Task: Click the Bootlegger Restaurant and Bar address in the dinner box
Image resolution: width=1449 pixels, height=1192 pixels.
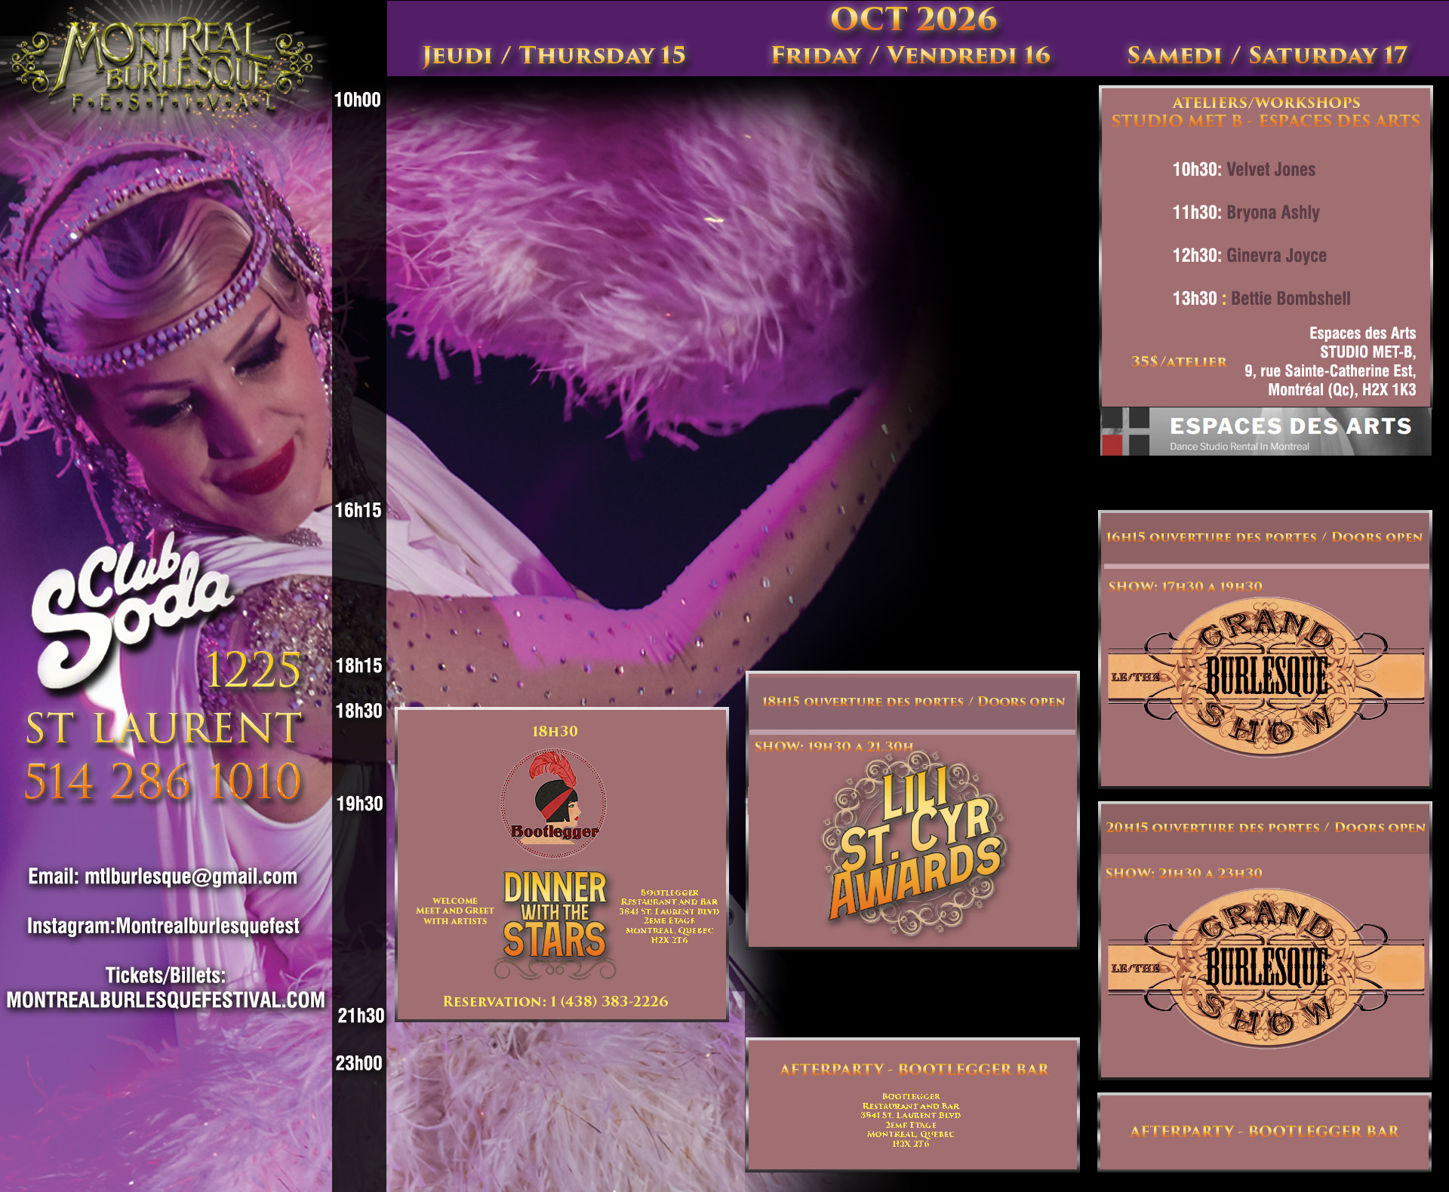Action: click(669, 917)
